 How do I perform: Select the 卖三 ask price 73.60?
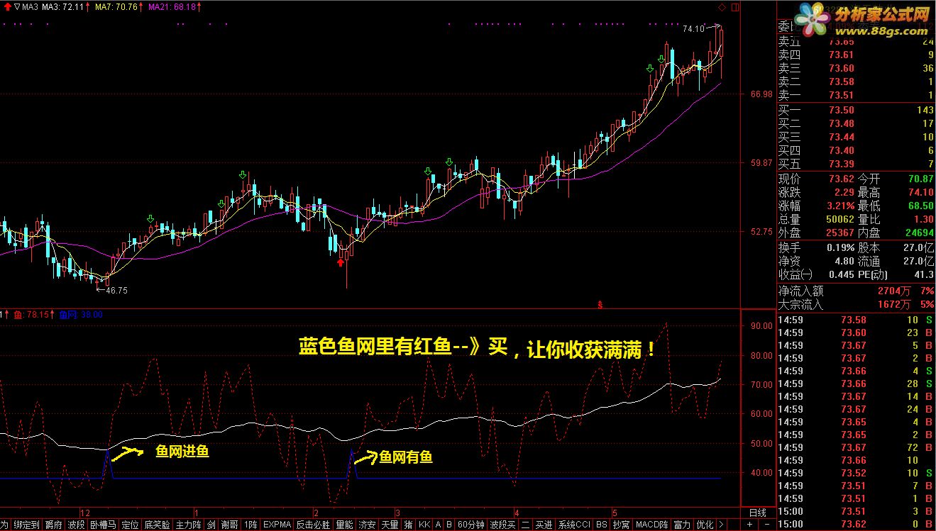tap(841, 68)
